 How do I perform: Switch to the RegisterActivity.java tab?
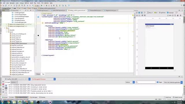point(111,10)
